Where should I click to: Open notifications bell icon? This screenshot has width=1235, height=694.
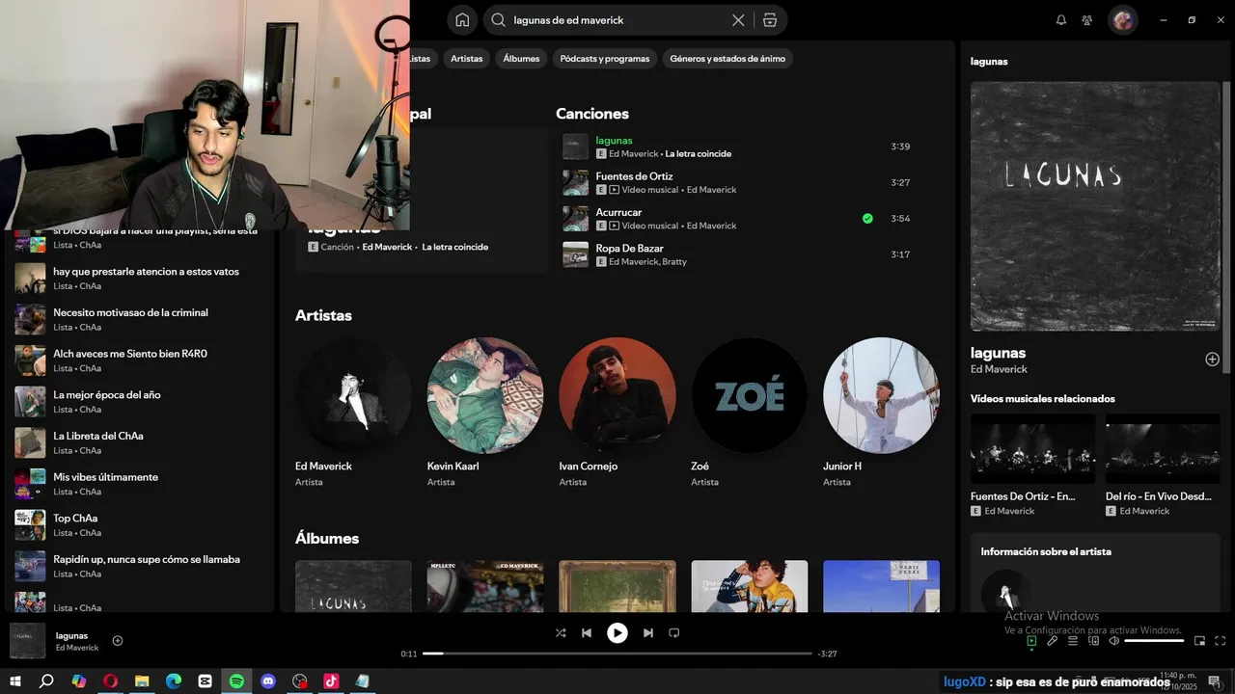[1061, 20]
